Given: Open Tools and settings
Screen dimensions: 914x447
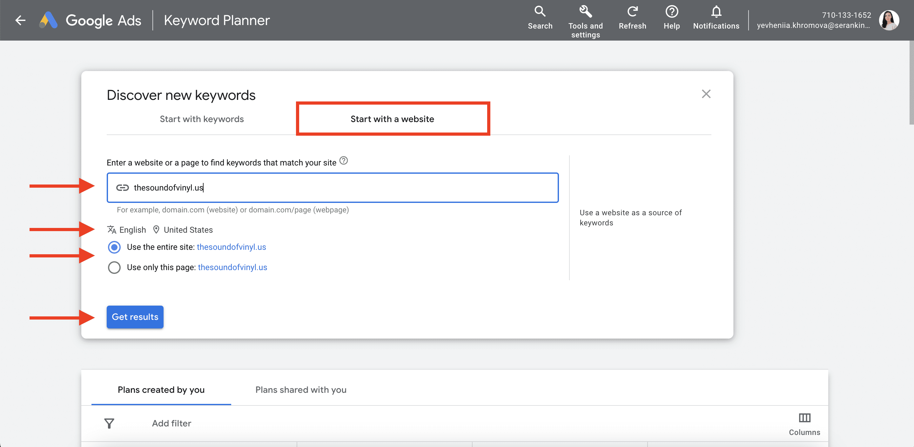Looking at the screenshot, I should pyautogui.click(x=585, y=20).
